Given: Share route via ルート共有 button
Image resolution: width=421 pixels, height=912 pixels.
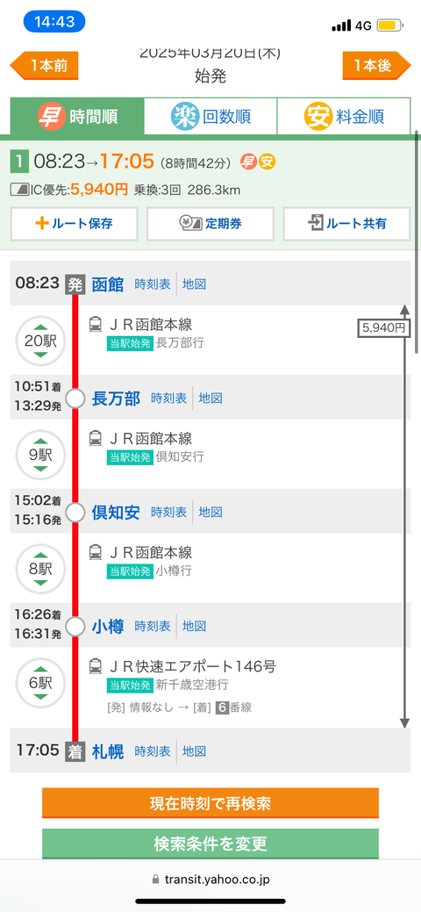Looking at the screenshot, I should (x=346, y=223).
